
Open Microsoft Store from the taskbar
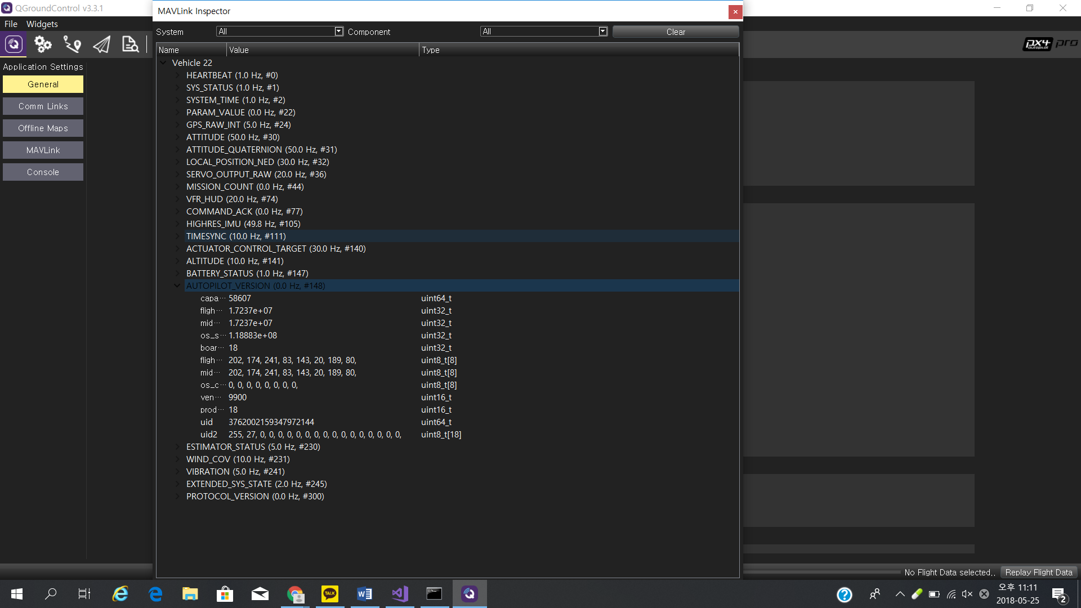(x=225, y=593)
